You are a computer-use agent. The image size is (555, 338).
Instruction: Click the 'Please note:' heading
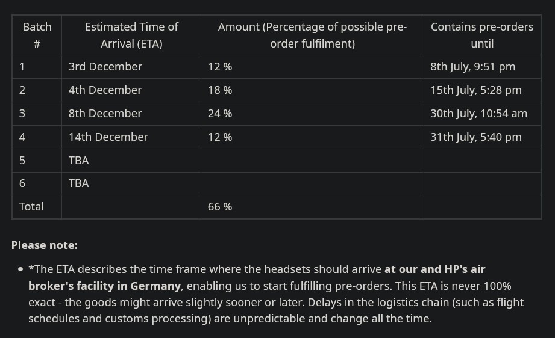point(45,245)
